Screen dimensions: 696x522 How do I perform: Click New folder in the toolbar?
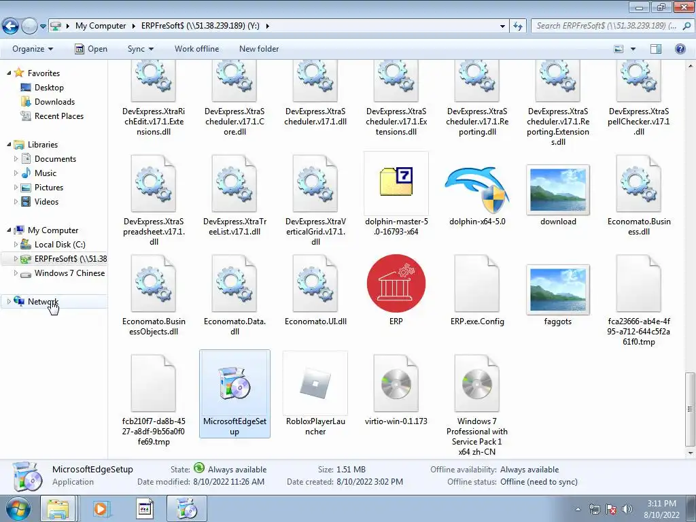tap(259, 49)
